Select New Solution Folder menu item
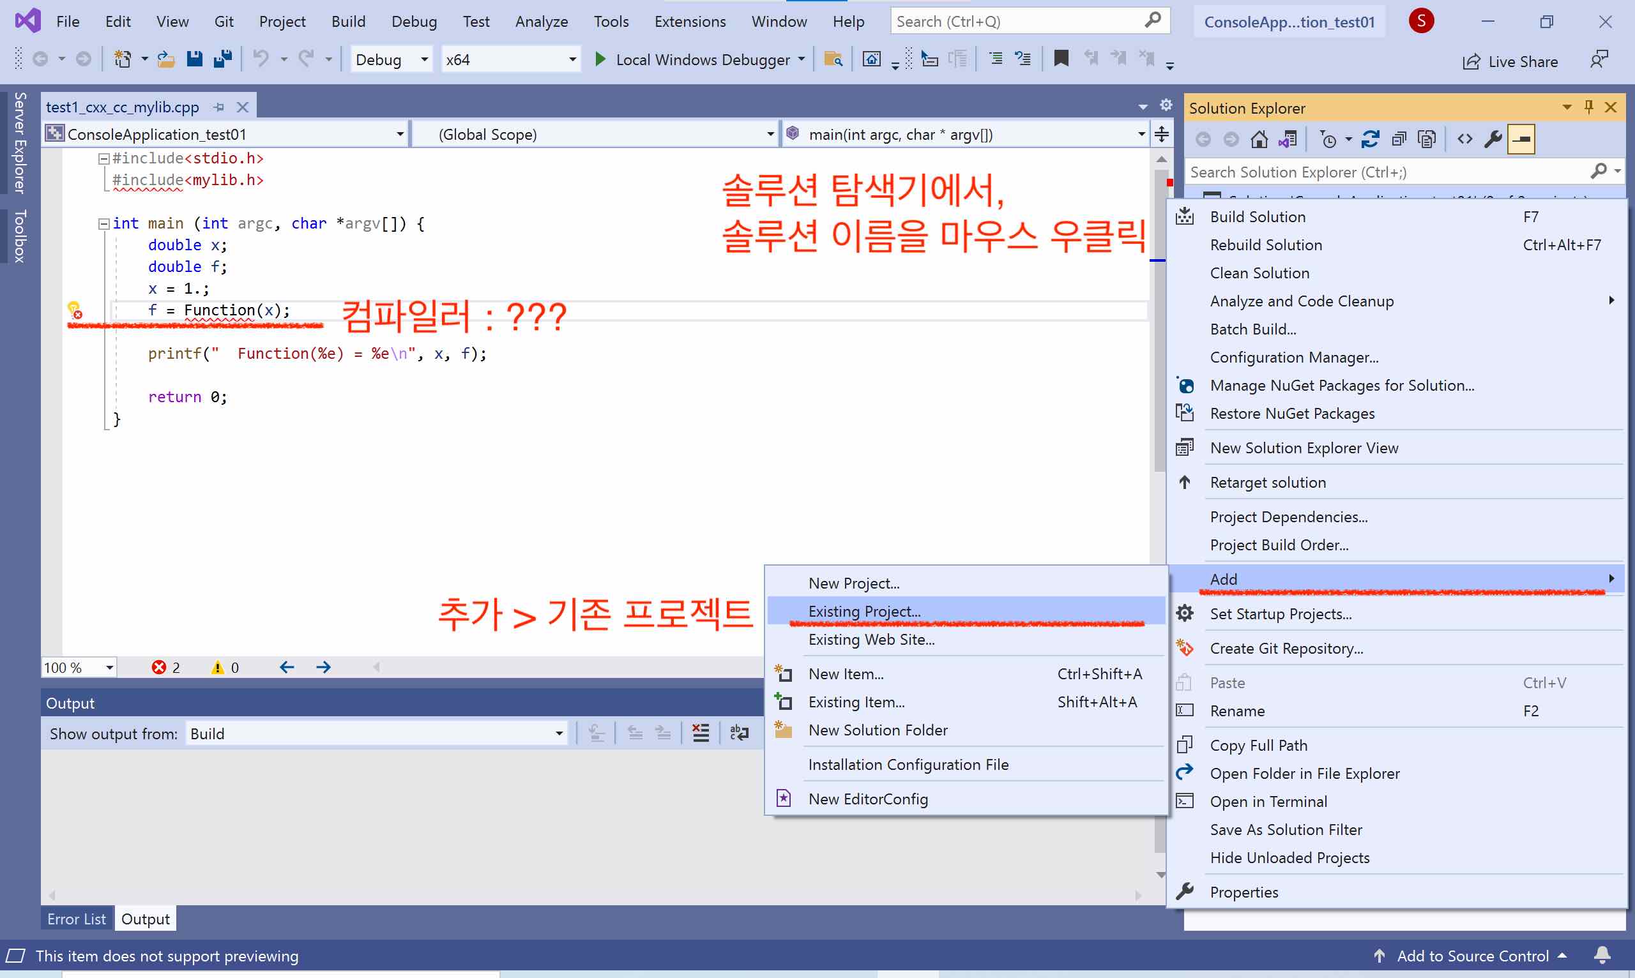1635x978 pixels. (966, 730)
